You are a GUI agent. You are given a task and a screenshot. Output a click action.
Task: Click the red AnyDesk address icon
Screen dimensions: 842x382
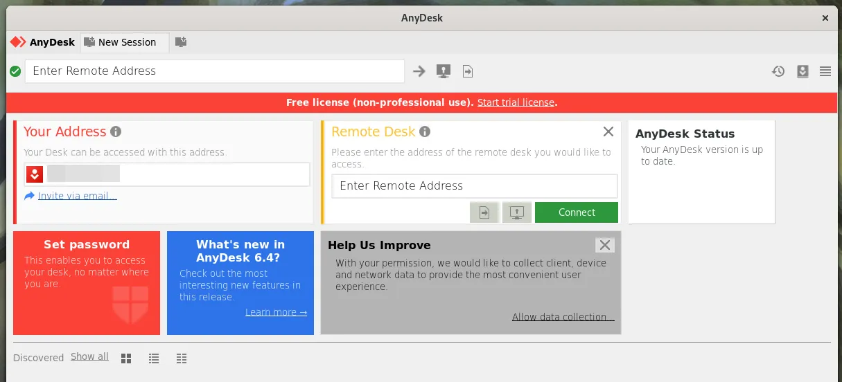pos(35,174)
